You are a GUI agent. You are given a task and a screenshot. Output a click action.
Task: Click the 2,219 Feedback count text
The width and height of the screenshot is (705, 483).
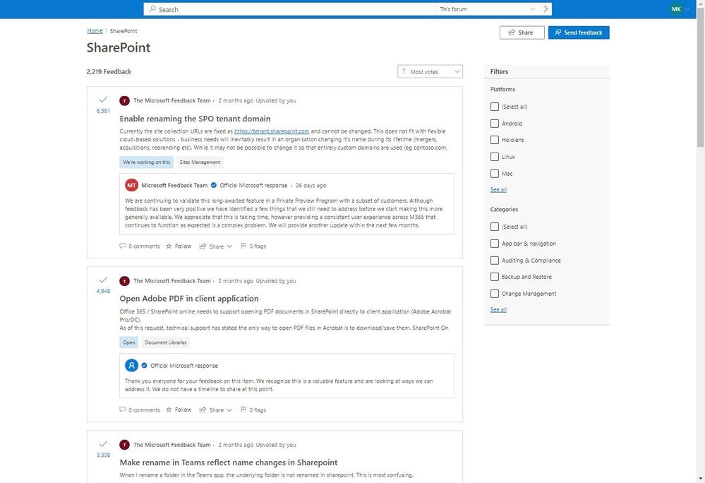click(x=109, y=71)
